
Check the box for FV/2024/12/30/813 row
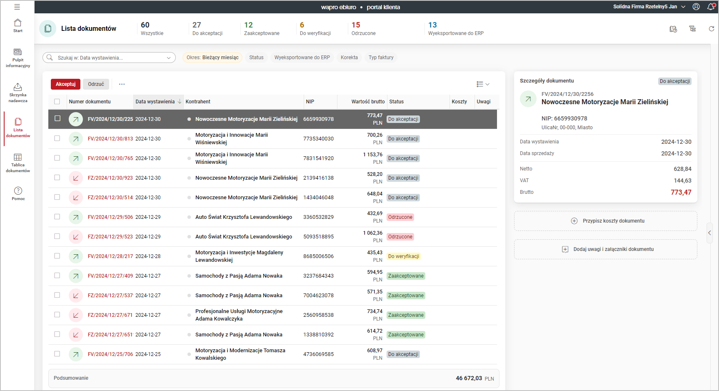tap(57, 138)
